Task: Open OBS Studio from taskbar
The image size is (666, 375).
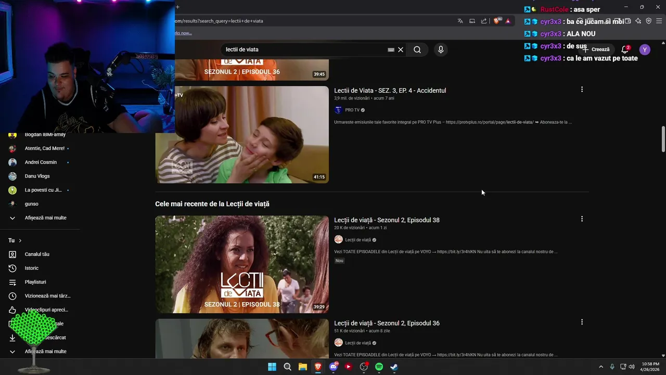Action: [364, 367]
